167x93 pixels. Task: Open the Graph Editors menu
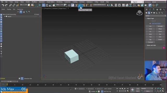(51, 2)
